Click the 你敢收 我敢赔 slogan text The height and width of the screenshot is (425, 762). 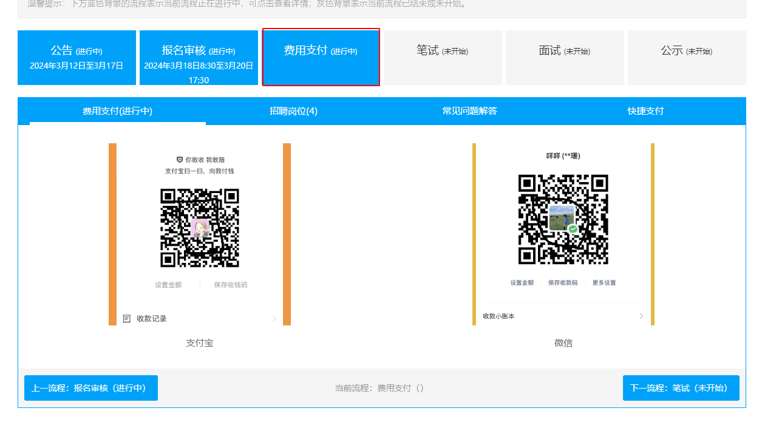pyautogui.click(x=205, y=160)
